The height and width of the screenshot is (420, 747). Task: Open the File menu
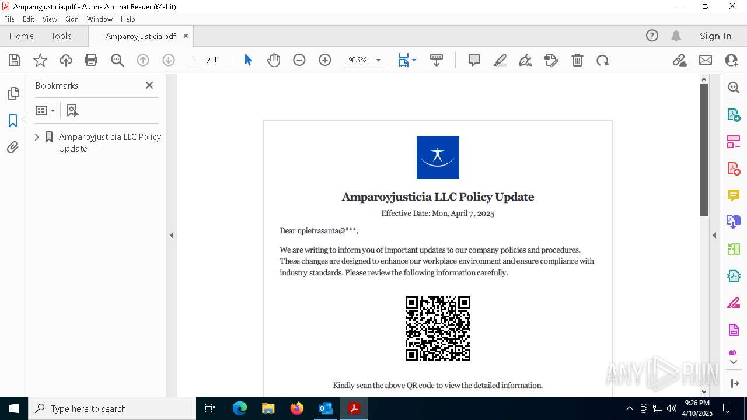click(9, 19)
